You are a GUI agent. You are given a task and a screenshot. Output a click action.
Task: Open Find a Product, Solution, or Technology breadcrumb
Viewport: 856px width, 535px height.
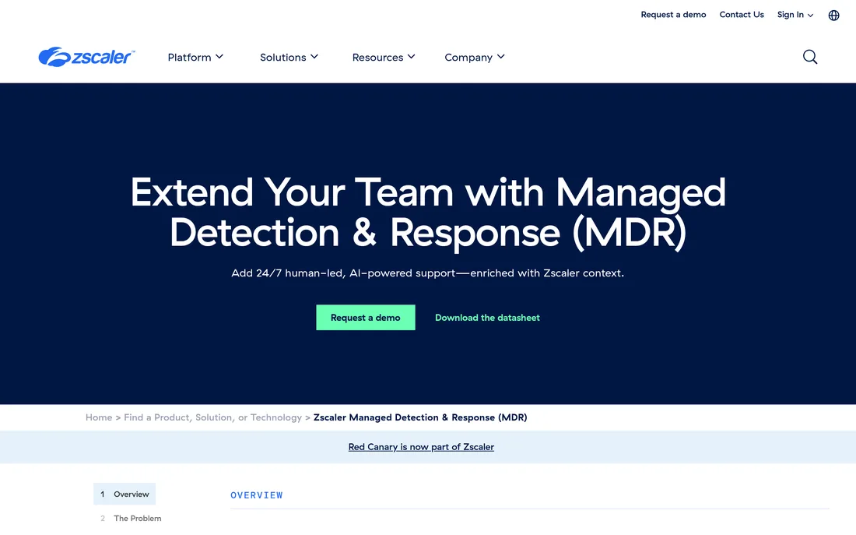click(212, 417)
